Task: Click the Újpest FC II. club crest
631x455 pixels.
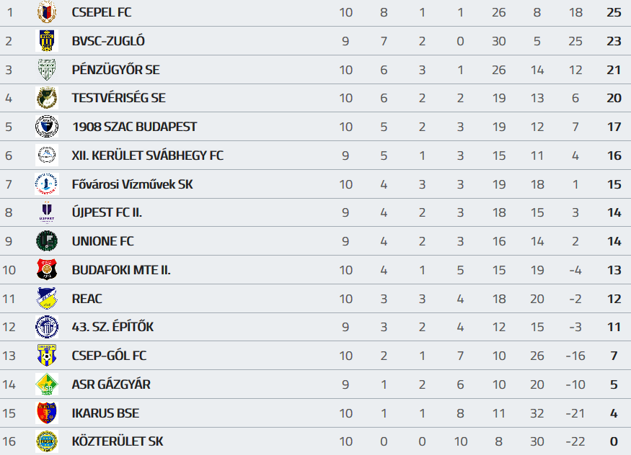Action: [47, 212]
